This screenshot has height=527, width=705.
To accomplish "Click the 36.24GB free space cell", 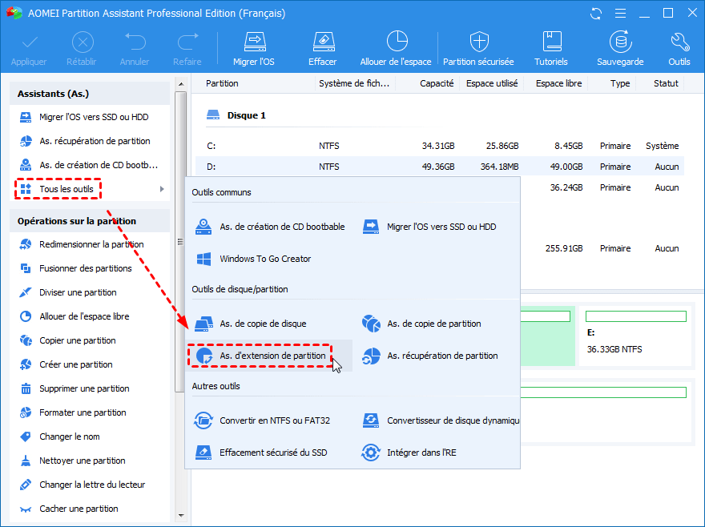I will 566,187.
